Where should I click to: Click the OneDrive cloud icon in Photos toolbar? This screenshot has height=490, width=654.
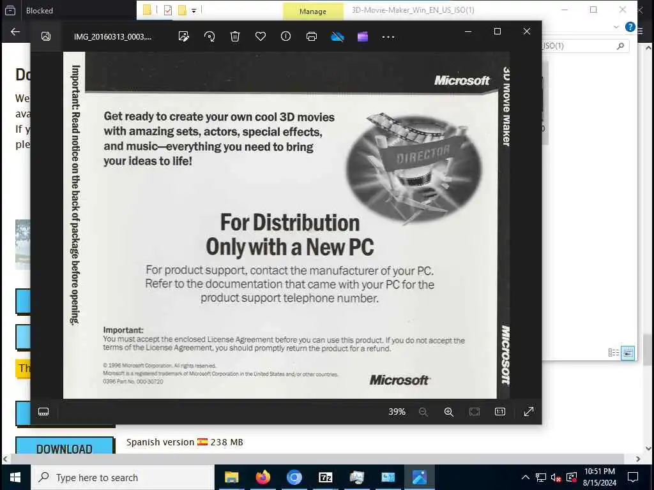[337, 36]
